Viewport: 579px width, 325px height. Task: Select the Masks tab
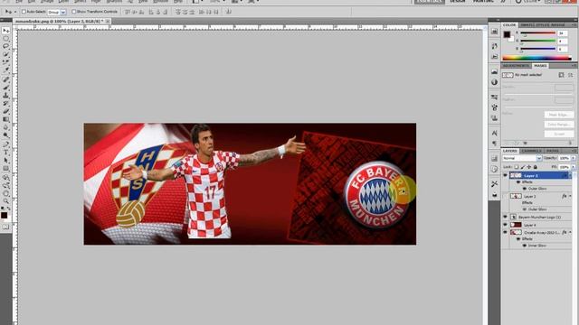coord(540,66)
